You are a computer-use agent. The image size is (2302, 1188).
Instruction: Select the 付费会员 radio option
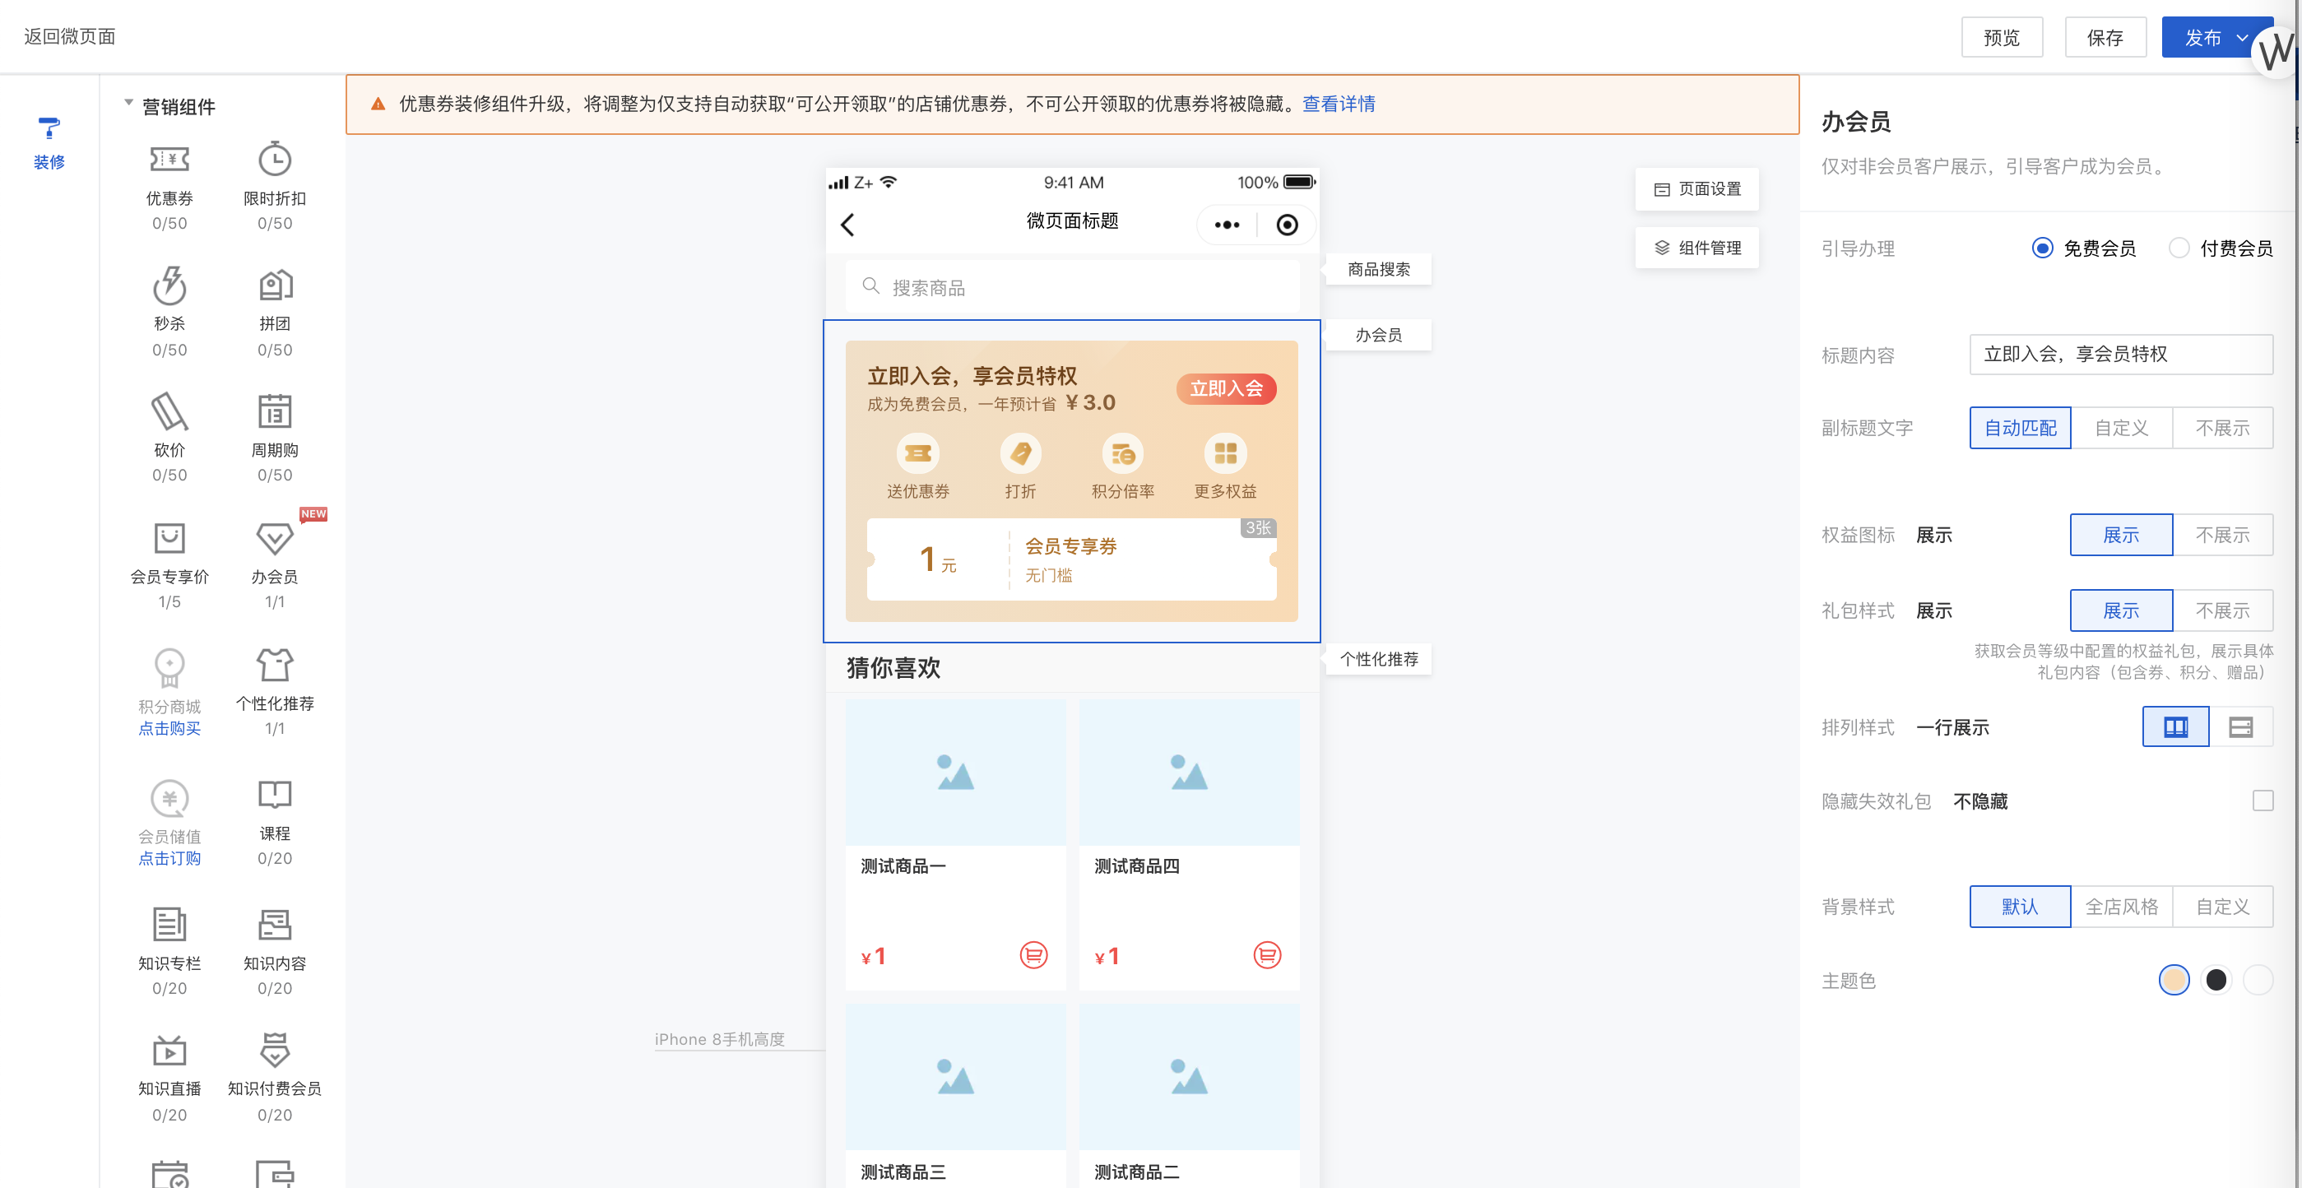tap(2179, 248)
